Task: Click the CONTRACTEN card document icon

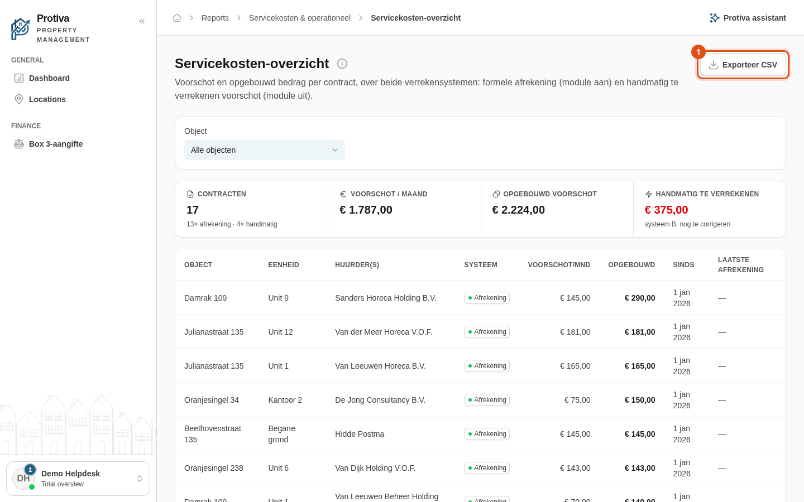Action: [190, 194]
